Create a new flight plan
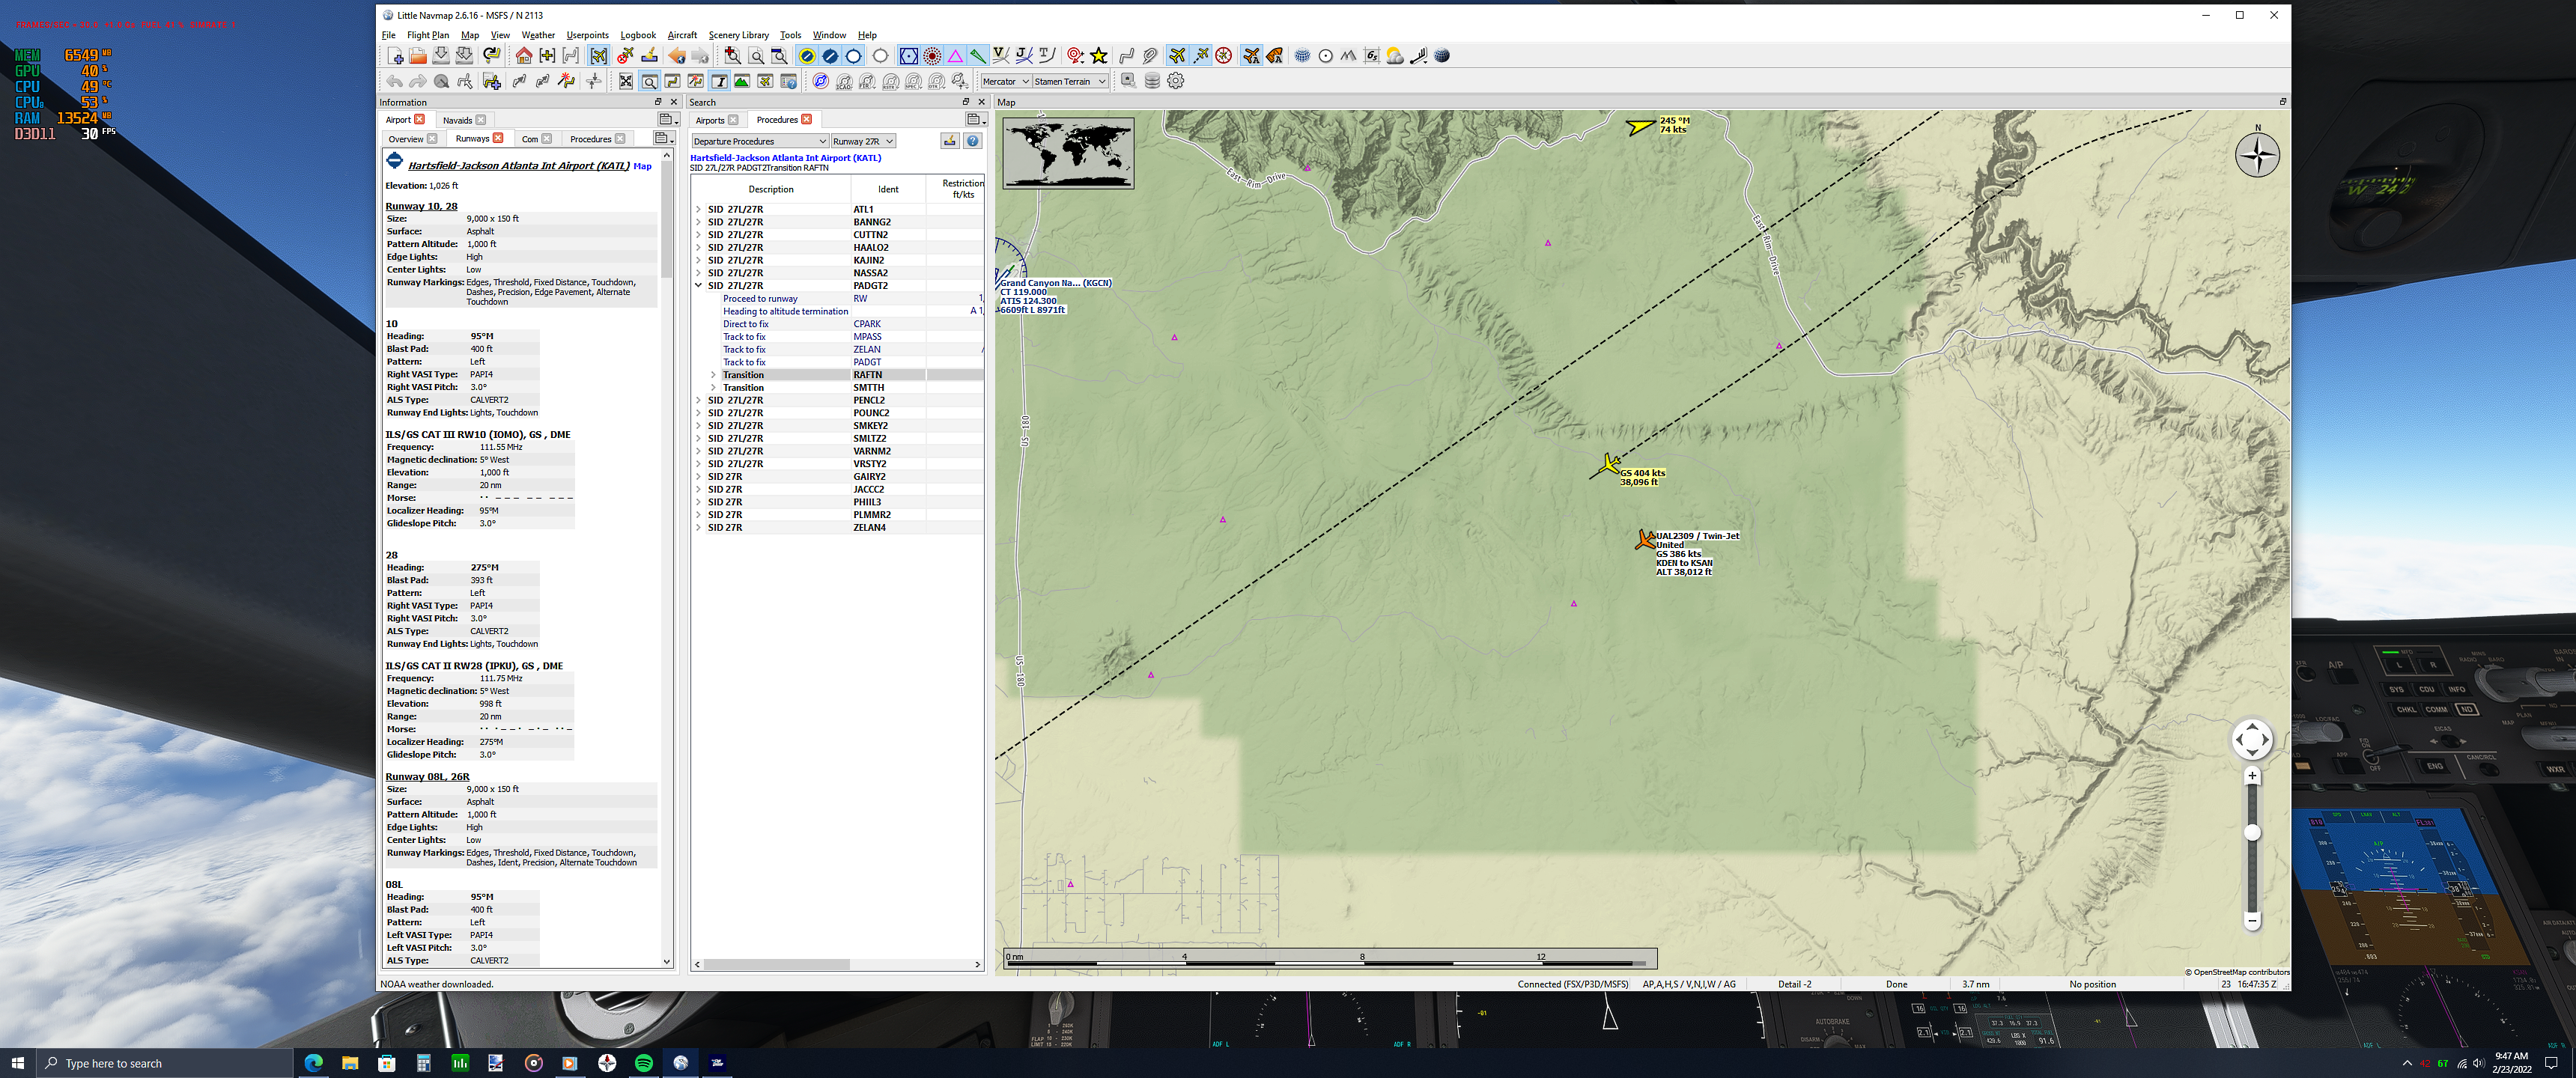Screen dimensions: 2576x1078 396,56
